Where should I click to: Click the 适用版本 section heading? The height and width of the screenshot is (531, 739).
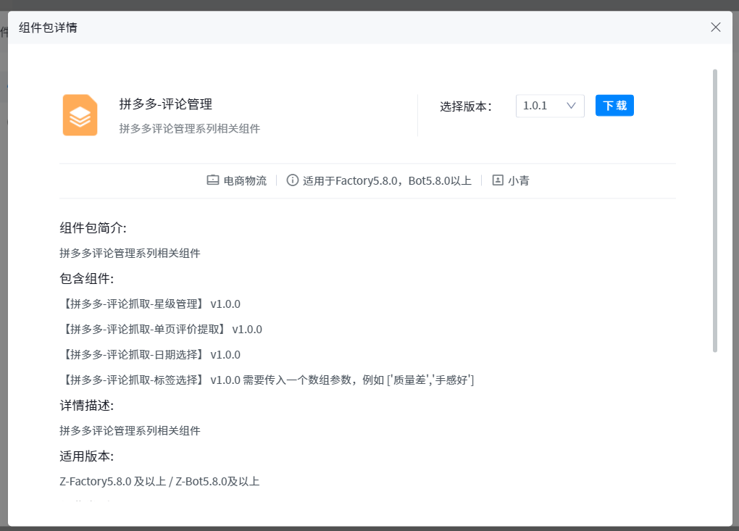pos(86,456)
